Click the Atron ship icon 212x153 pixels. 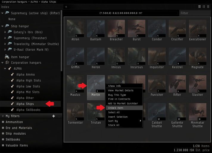(x=76, y=28)
